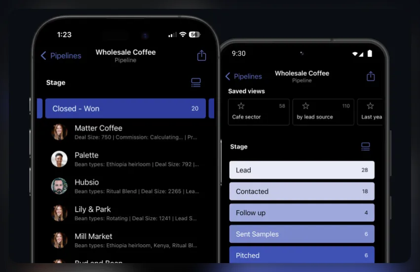Tap the 58 count on Cafe sector card
This screenshot has height=272, width=420.
[282, 106]
